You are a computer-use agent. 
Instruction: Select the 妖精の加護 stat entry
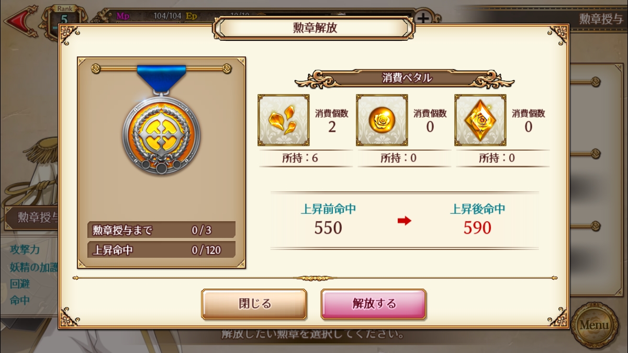(33, 267)
